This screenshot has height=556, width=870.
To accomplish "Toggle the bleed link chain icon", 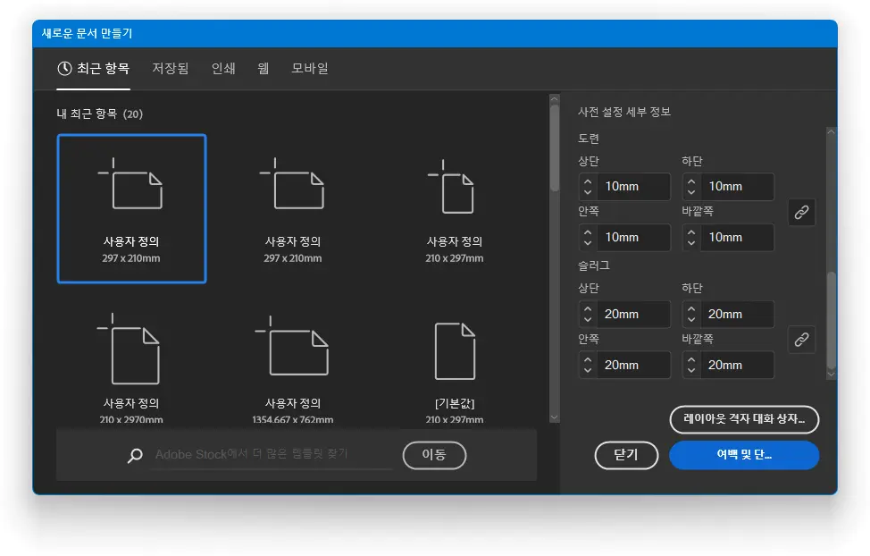I will 801,212.
